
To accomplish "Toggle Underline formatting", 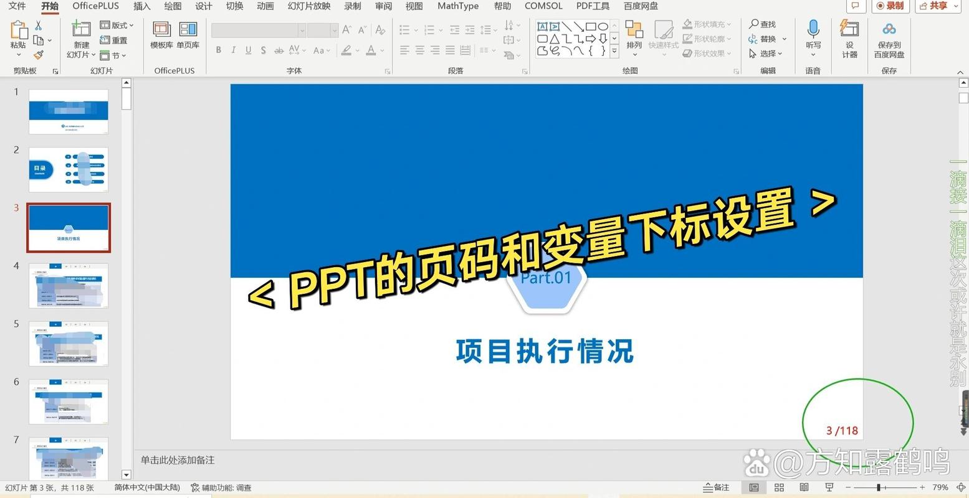I will point(249,50).
